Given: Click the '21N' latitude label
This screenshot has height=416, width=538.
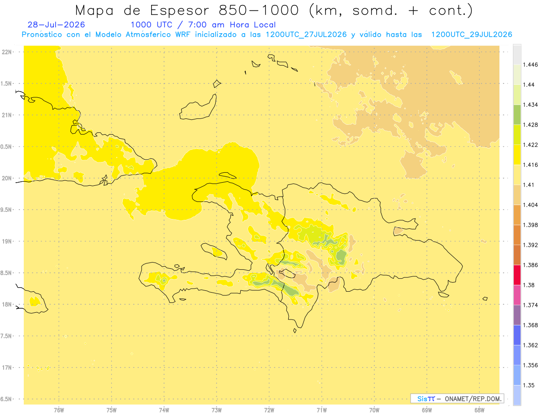Looking at the screenshot, I should click(x=7, y=115).
